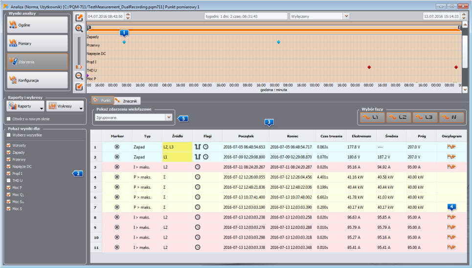Check the Wybierz wszystkie checkbox
The image size is (472, 268).
click(x=8, y=135)
